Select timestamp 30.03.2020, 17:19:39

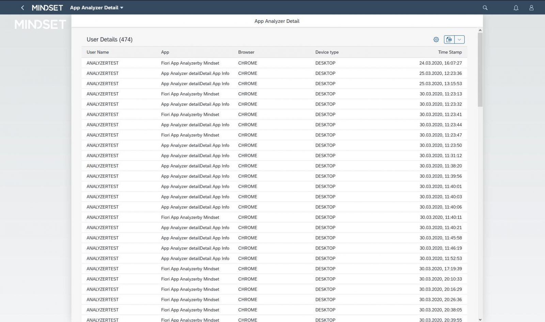(441, 269)
